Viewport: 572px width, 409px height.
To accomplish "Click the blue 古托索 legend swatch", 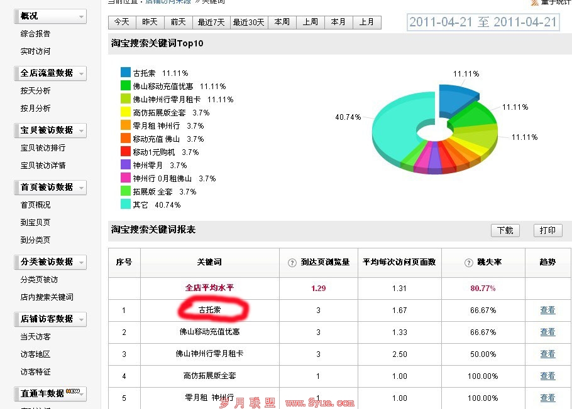I will click(x=126, y=72).
